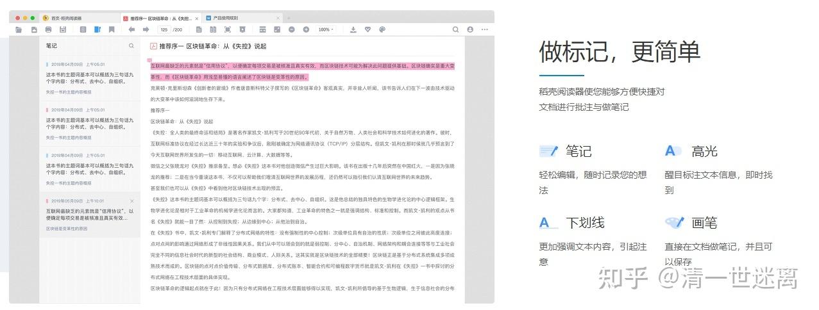The width and height of the screenshot is (819, 310).
Task: Close the 推荐序一 区块链革命 tab
Action: click(196, 18)
